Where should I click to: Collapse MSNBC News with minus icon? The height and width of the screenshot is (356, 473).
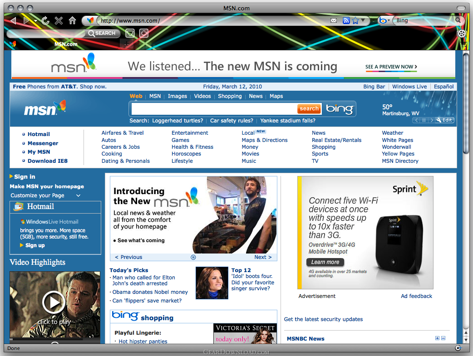click(x=443, y=338)
